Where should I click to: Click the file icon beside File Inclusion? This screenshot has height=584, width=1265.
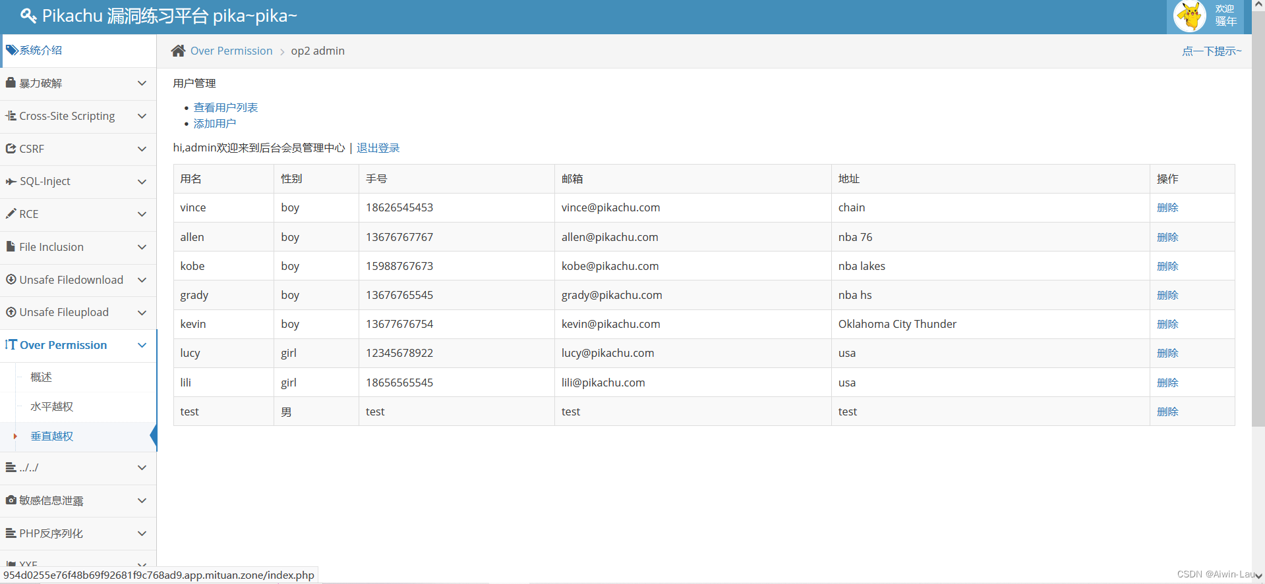(x=11, y=247)
